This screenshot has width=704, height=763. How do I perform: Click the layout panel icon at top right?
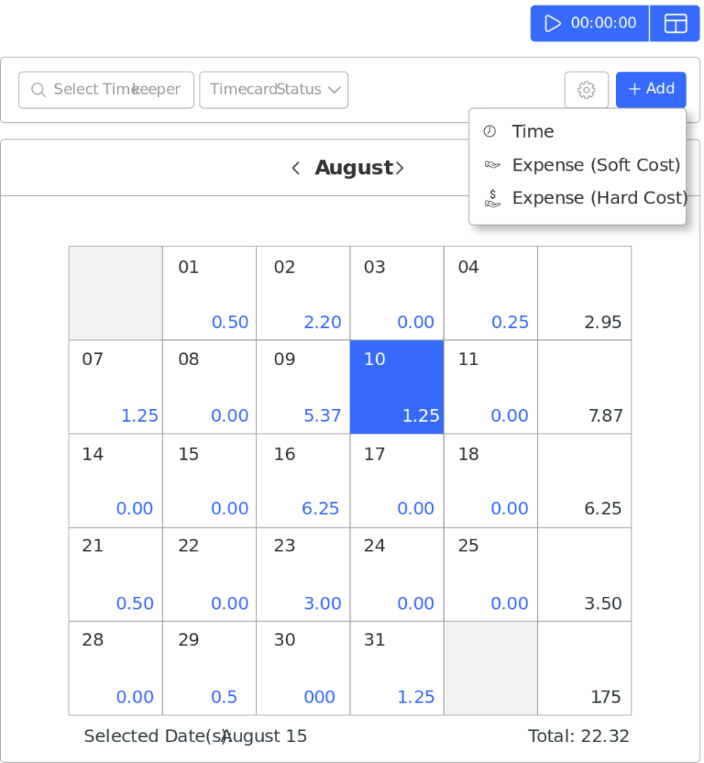coord(675,24)
